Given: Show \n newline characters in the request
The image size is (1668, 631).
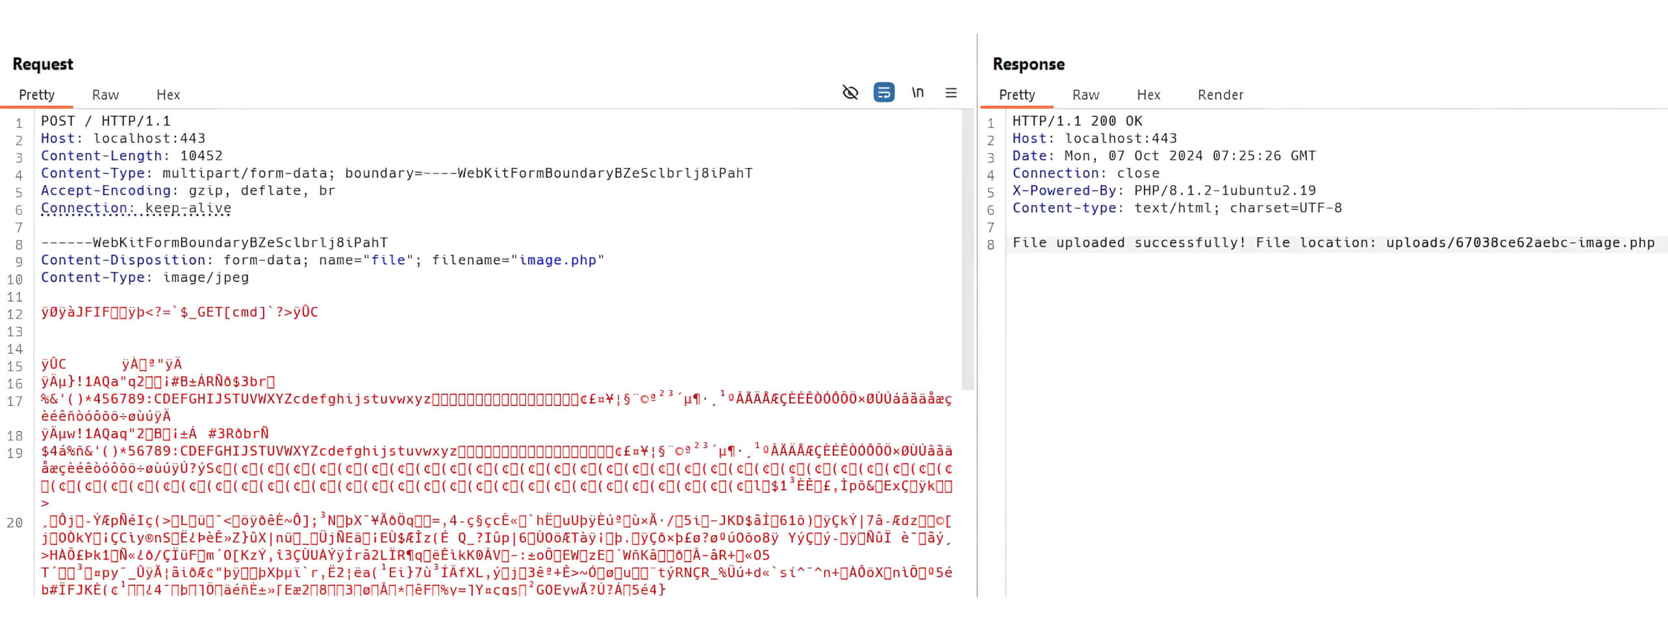Looking at the screenshot, I should (x=918, y=93).
